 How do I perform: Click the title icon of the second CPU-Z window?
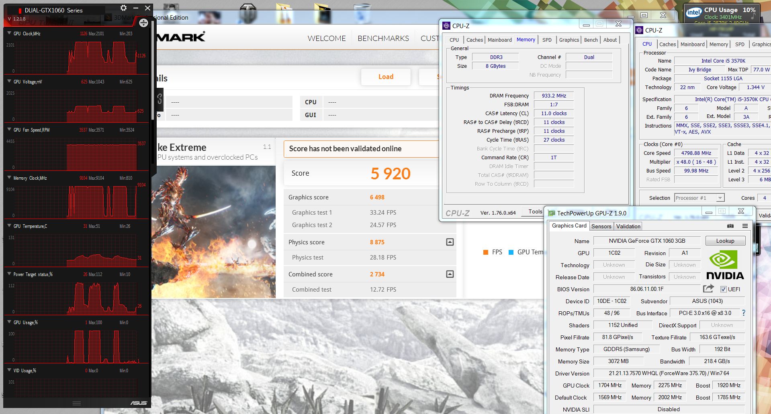(x=639, y=30)
